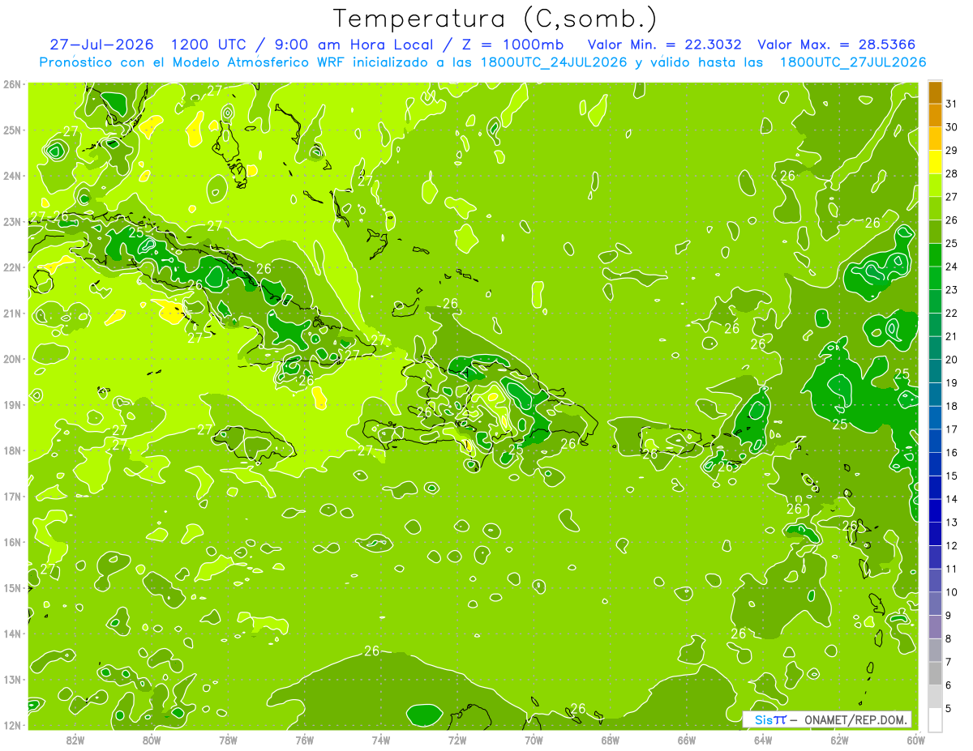Select the green legend swatch between 24 and 25
Screen dimensions: 973x751
(x=935, y=255)
